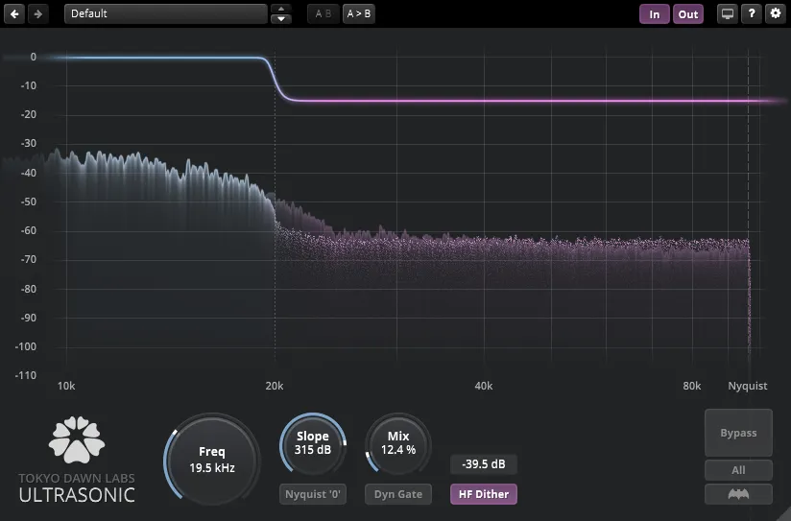Image resolution: width=791 pixels, height=521 pixels.
Task: Click the undo back arrow
Action: (14, 14)
